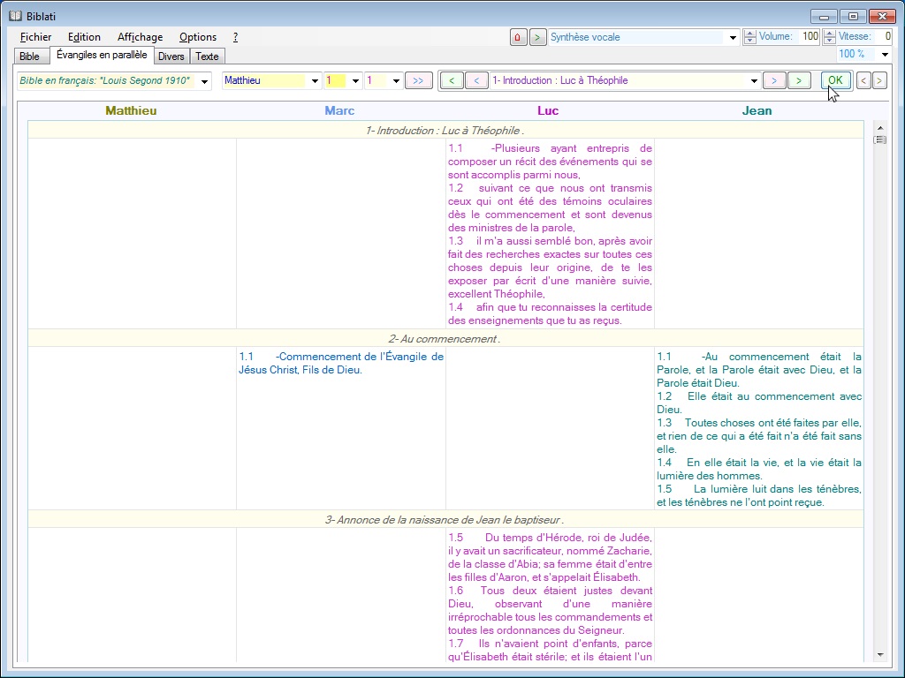Click the green next section arrow

tap(799, 80)
